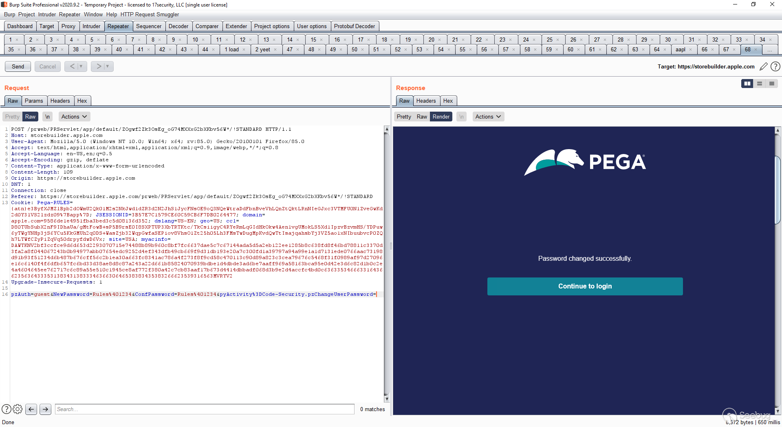Click the edit target pencil icon
Image resolution: width=782 pixels, height=427 pixels.
[x=764, y=66]
